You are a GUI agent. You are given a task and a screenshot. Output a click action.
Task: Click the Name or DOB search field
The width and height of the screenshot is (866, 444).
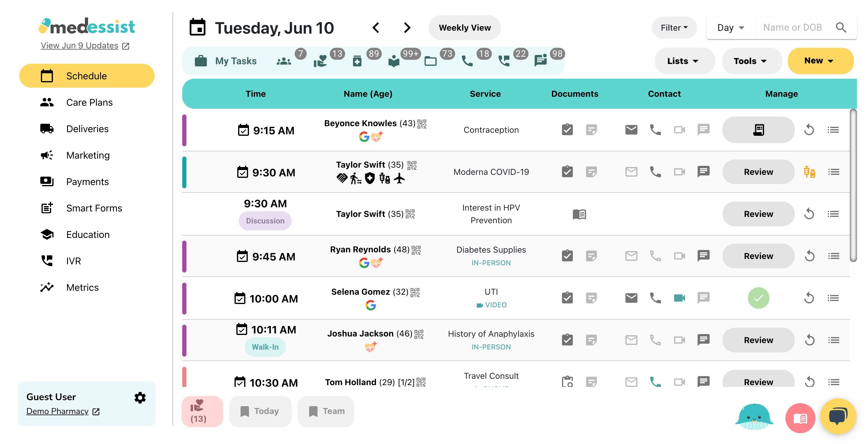pyautogui.click(x=792, y=28)
